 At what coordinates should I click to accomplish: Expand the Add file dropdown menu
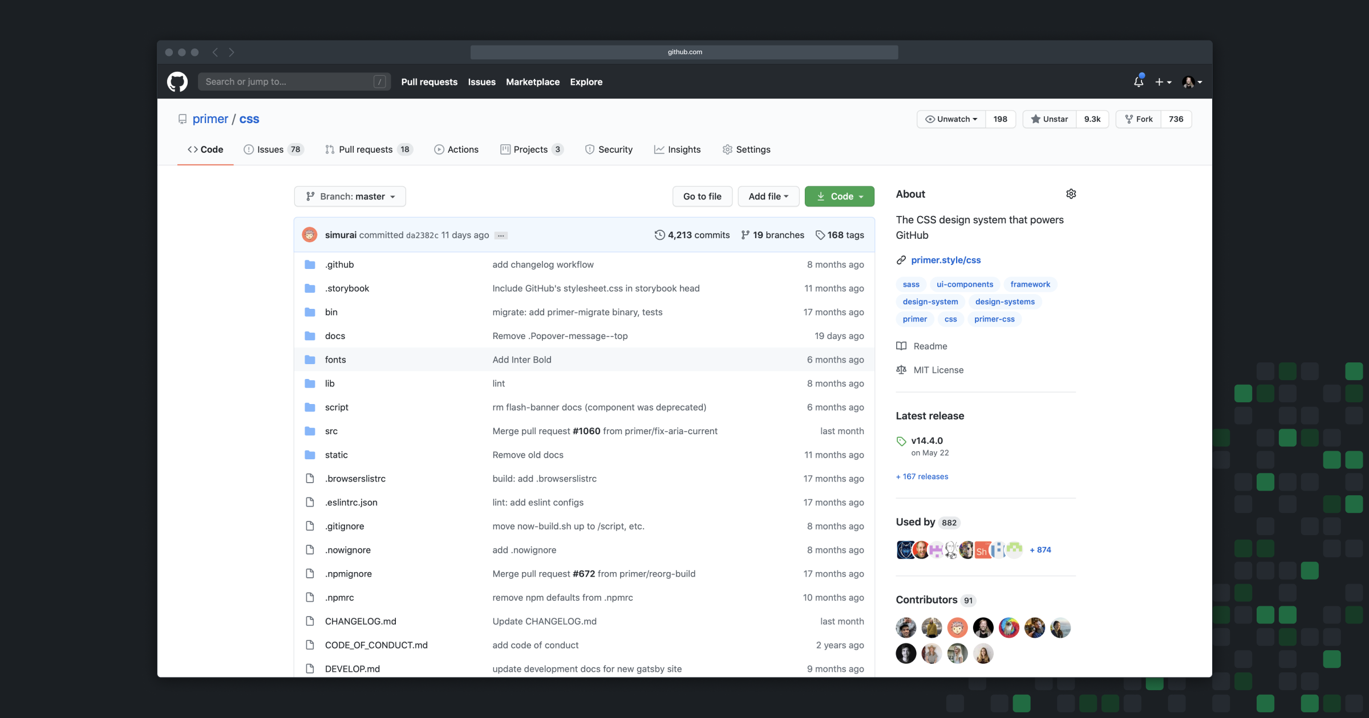767,195
